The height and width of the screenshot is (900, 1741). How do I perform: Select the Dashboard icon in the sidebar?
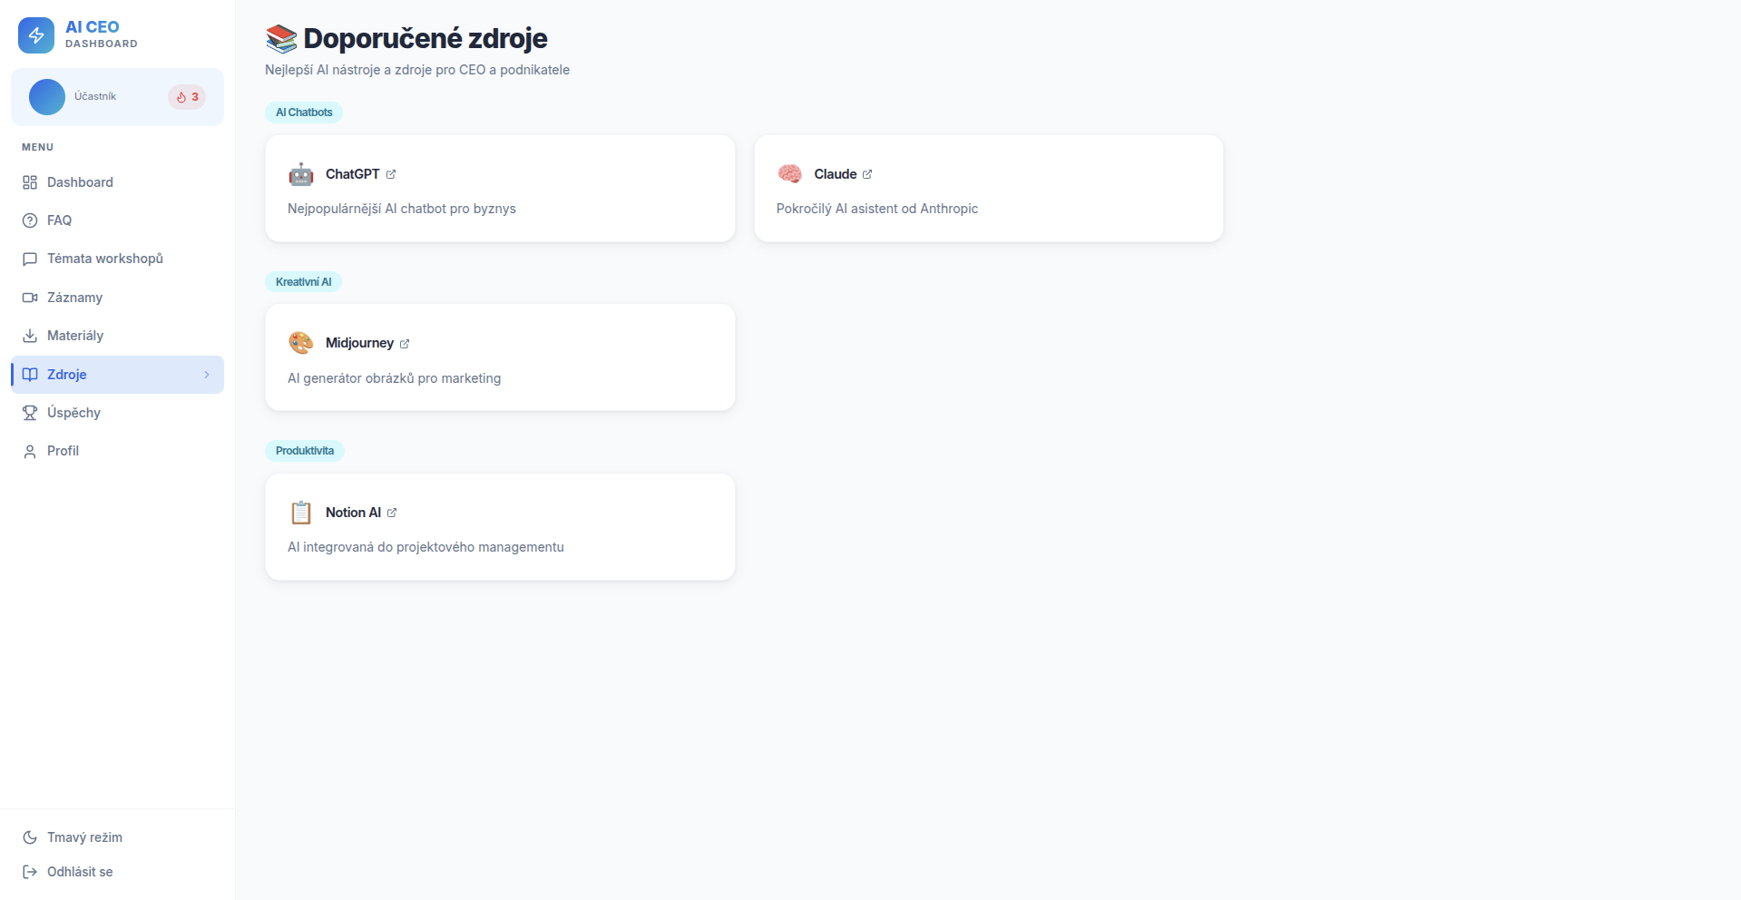click(30, 182)
